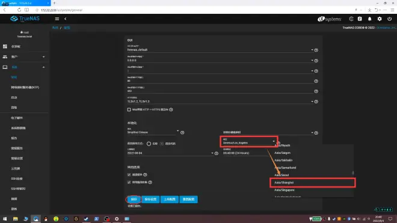Choose Asia/Shanghai from the timezone list

coord(312,183)
